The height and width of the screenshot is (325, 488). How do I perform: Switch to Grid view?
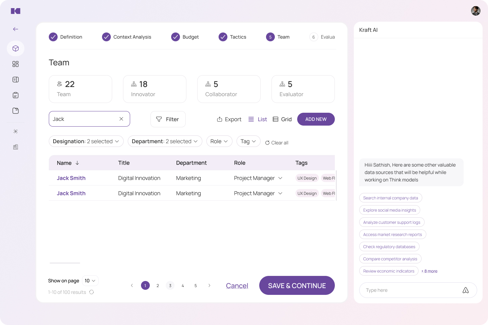pyautogui.click(x=282, y=119)
